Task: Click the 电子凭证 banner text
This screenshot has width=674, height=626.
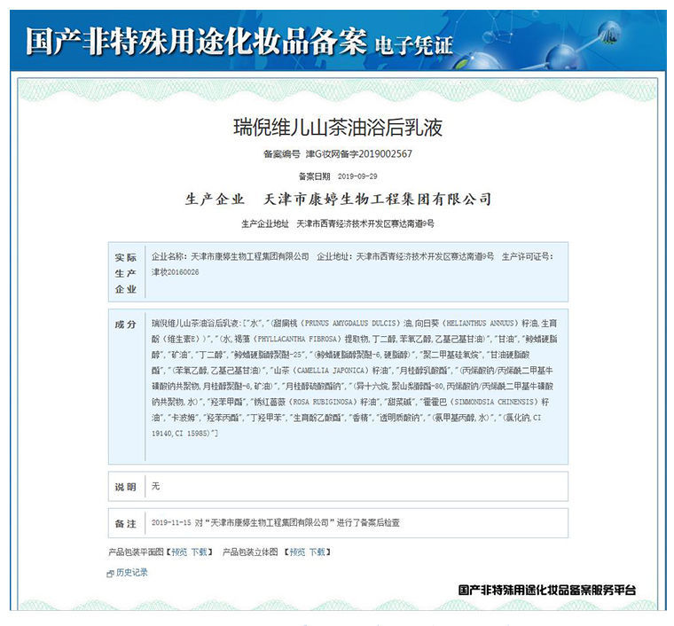Action: pos(414,45)
